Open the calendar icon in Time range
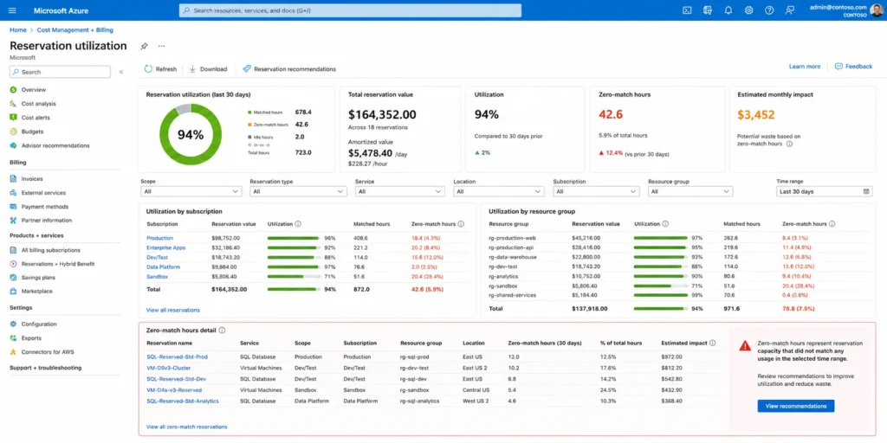887x443 pixels. click(866, 191)
